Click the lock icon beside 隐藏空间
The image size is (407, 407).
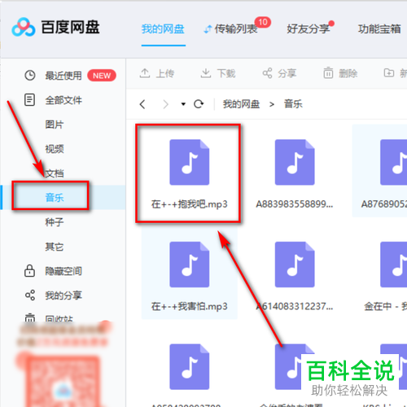click(x=29, y=270)
